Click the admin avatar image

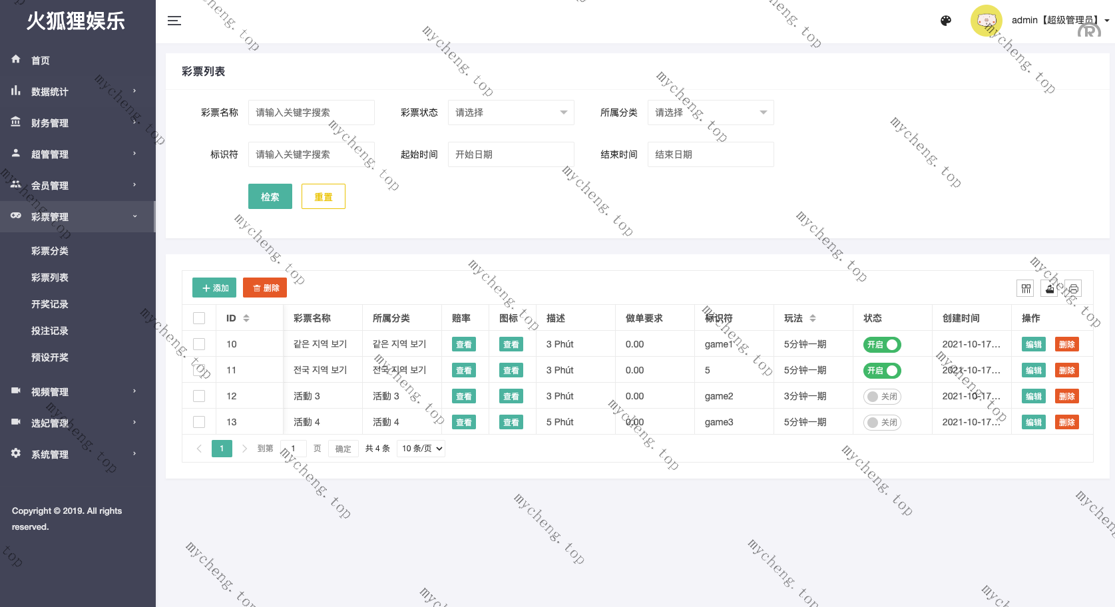click(986, 21)
